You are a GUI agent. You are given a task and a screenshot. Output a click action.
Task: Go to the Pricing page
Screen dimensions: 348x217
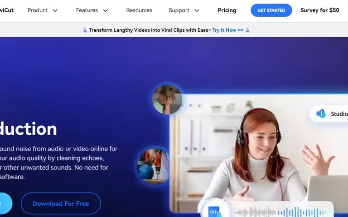click(x=227, y=10)
